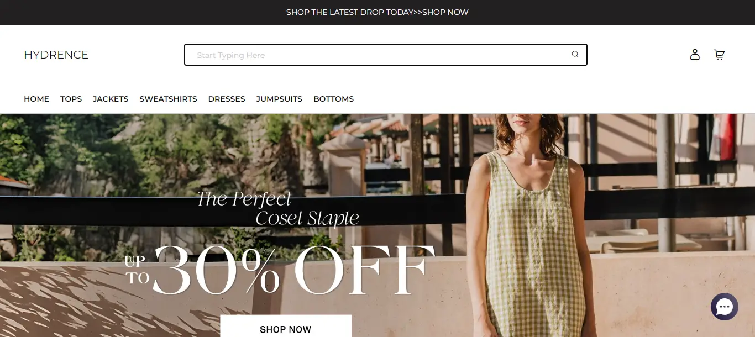Screen dimensions: 755x337
Task: Click the dark announcement bar
Action: pyautogui.click(x=377, y=12)
